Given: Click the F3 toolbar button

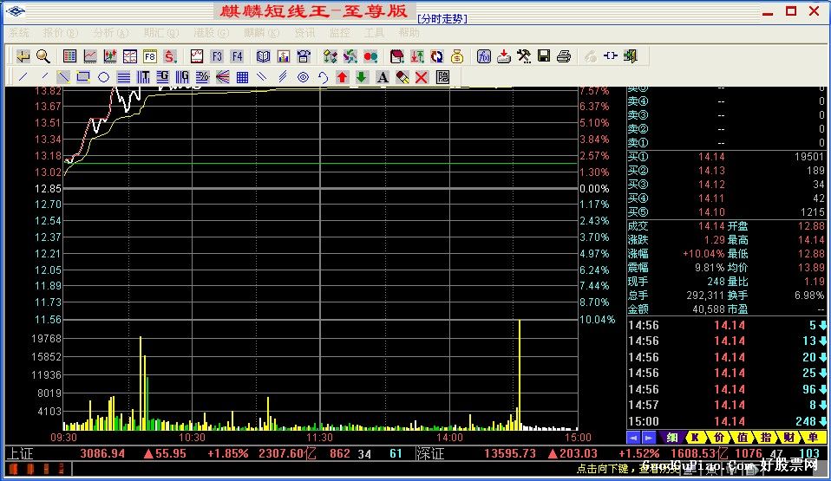Looking at the screenshot, I should [x=217, y=56].
